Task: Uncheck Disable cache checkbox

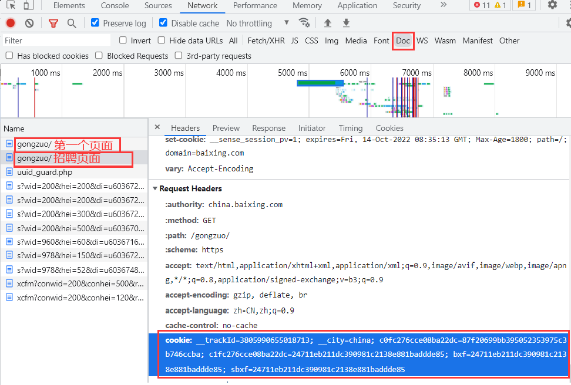Action: [x=163, y=23]
